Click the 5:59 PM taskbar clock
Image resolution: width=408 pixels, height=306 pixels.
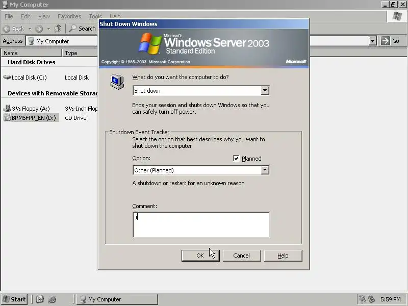(390, 299)
